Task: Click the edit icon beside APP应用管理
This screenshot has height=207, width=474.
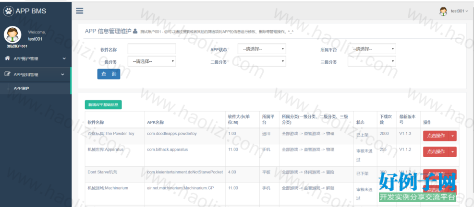Action: [x=7, y=74]
